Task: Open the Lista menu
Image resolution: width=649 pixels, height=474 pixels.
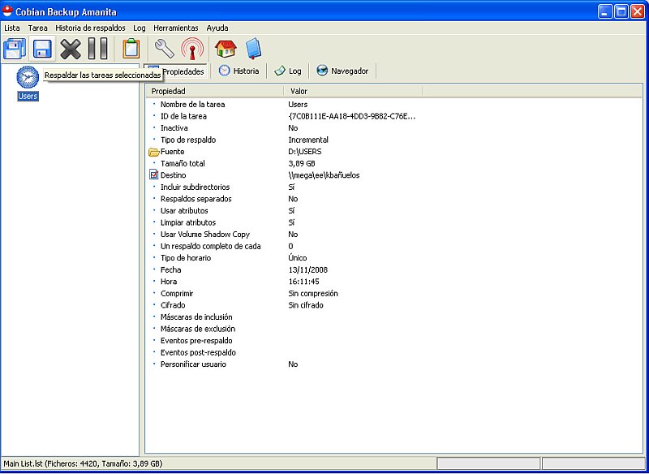Action: [x=12, y=28]
